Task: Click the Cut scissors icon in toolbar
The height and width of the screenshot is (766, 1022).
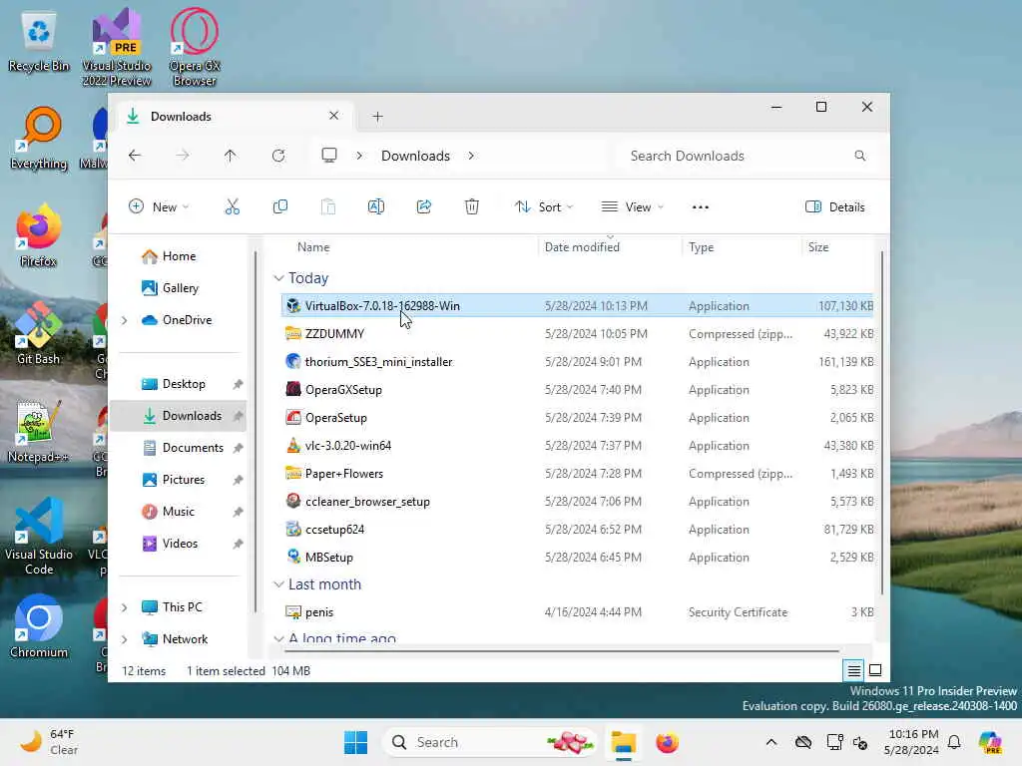Action: (232, 207)
